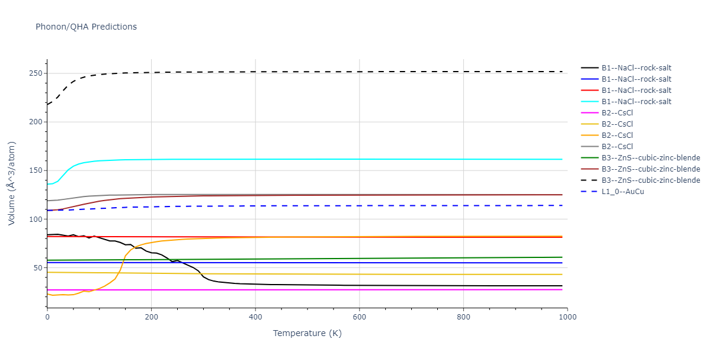
Task: Hide the gray B2--CsCl legend entry
Action: (x=617, y=147)
